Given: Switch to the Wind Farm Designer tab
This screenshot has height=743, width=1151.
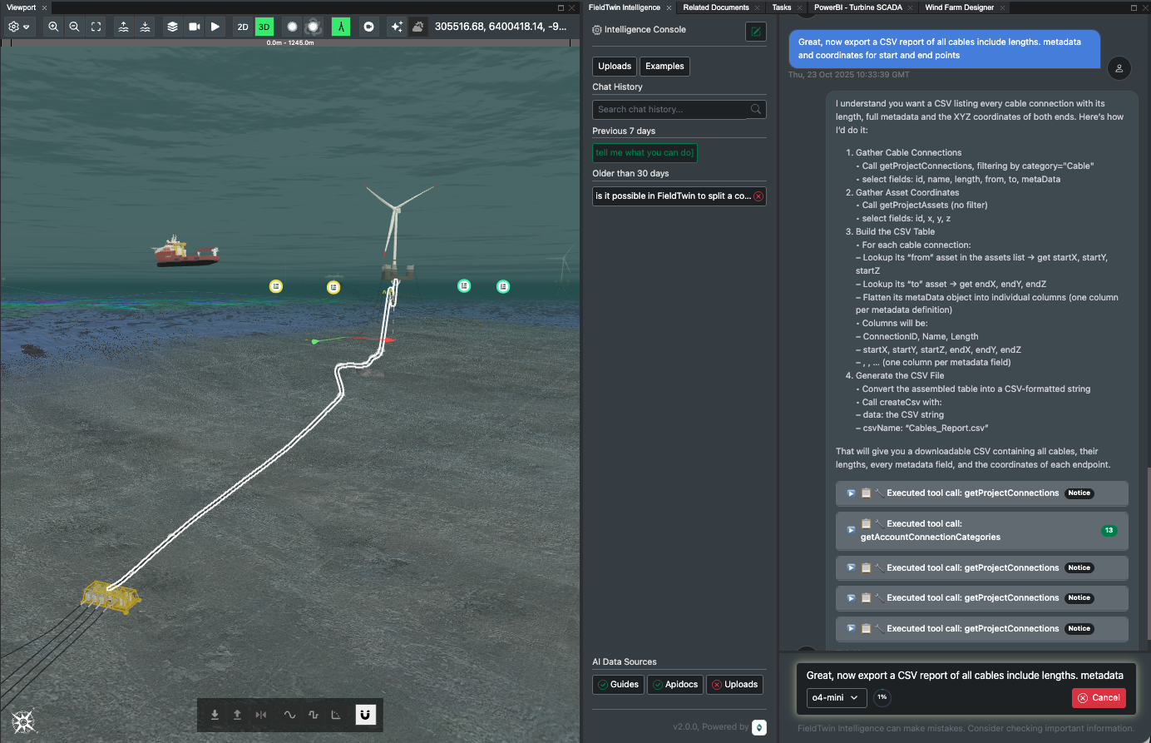Looking at the screenshot, I should pos(959,7).
